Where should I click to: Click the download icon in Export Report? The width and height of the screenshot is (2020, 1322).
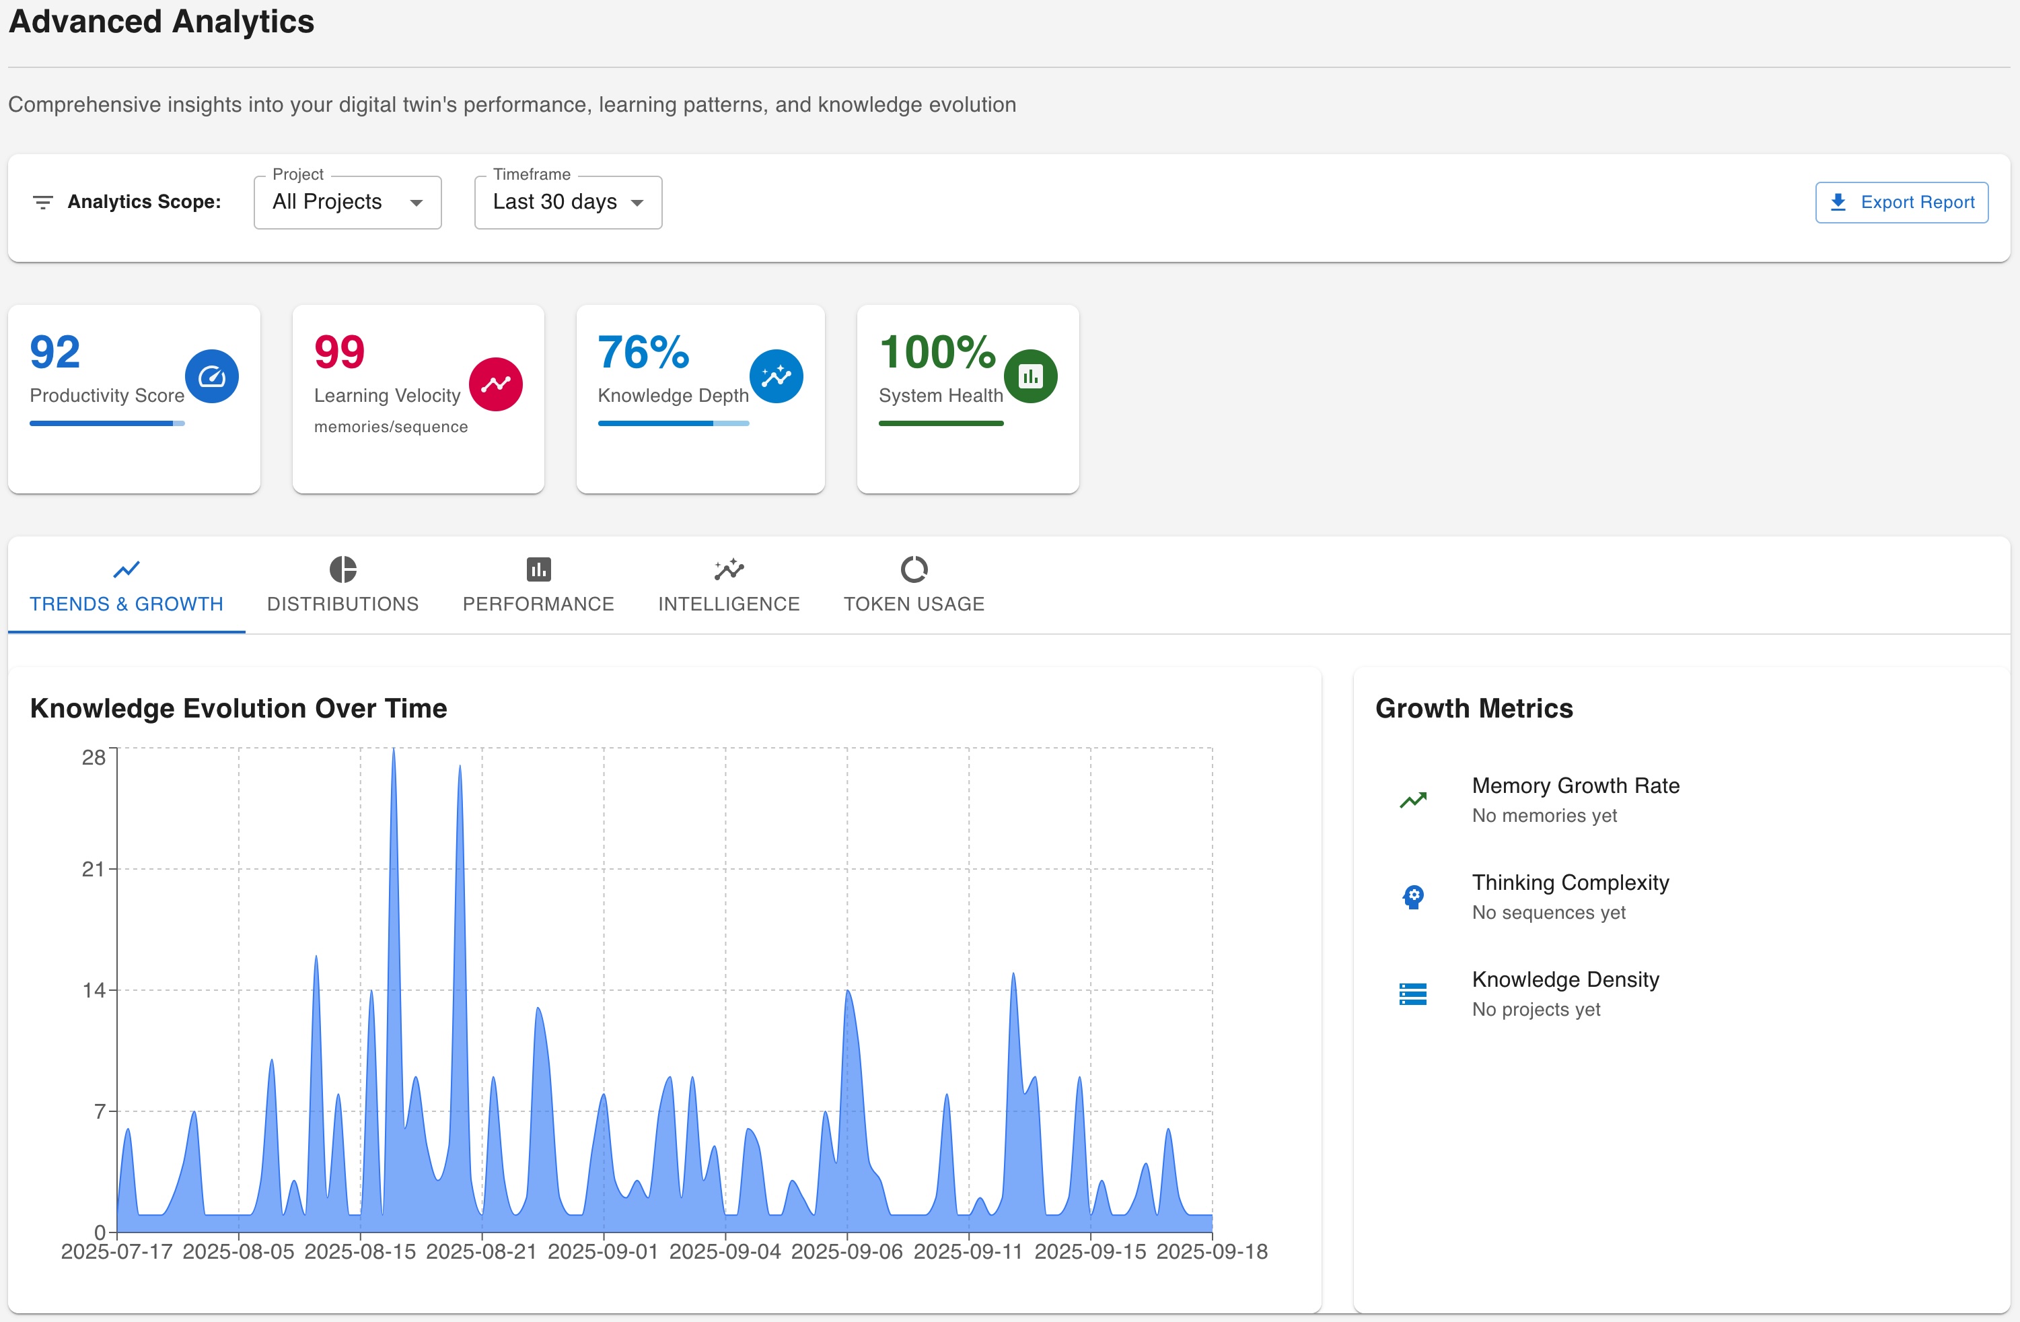pyautogui.click(x=1838, y=202)
